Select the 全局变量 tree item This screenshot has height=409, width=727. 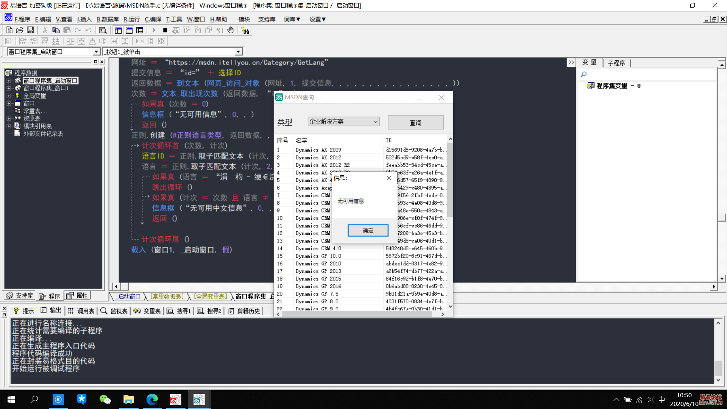coord(34,96)
